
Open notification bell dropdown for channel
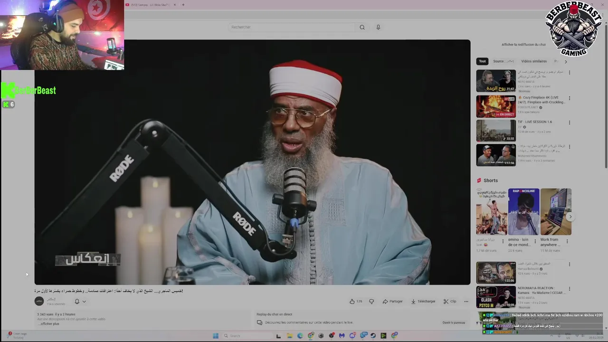80,301
